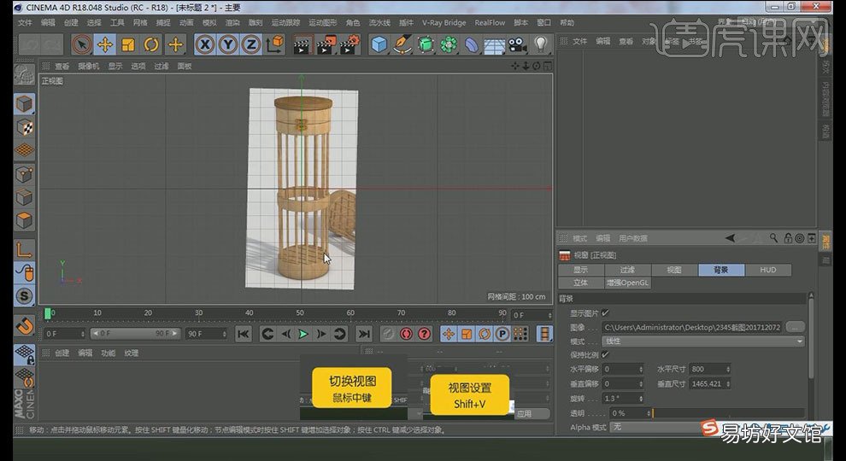Switch to the 显示 attribute tab

[x=581, y=270]
